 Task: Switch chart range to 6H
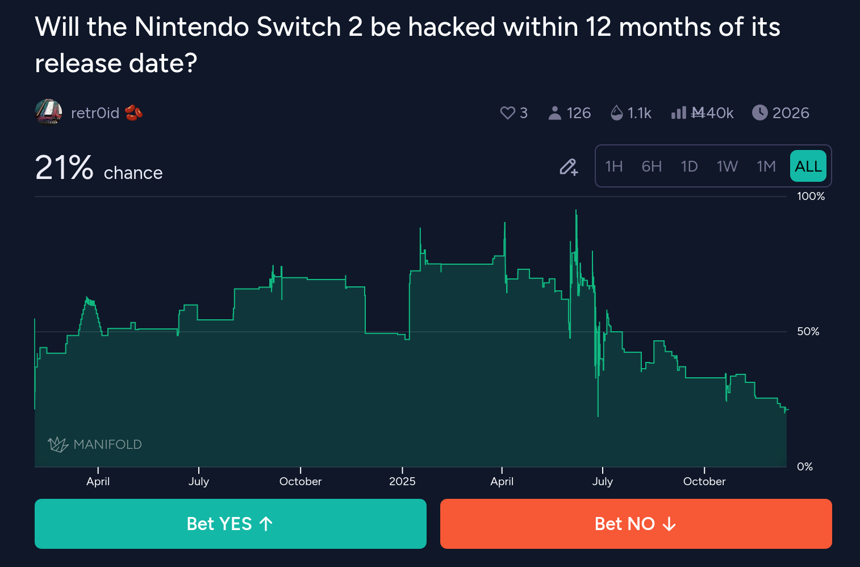tap(652, 166)
